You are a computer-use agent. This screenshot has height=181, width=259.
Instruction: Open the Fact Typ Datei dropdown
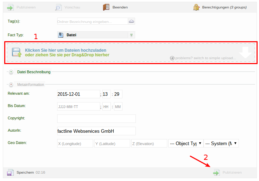tap(96, 35)
